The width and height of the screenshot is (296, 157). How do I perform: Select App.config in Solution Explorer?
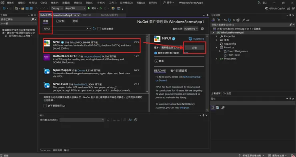[x=230, y=44]
